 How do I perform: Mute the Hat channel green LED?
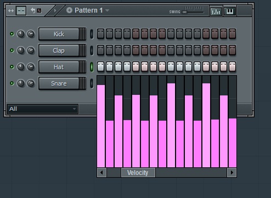click(x=12, y=67)
